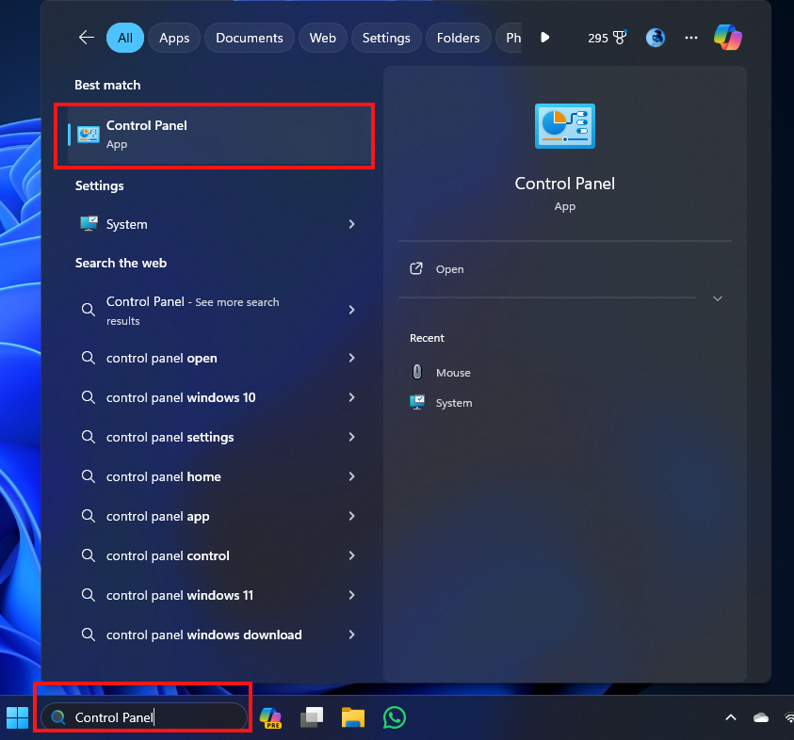Image resolution: width=794 pixels, height=740 pixels.
Task: Expand more actions chevron under Open
Action: tap(718, 298)
